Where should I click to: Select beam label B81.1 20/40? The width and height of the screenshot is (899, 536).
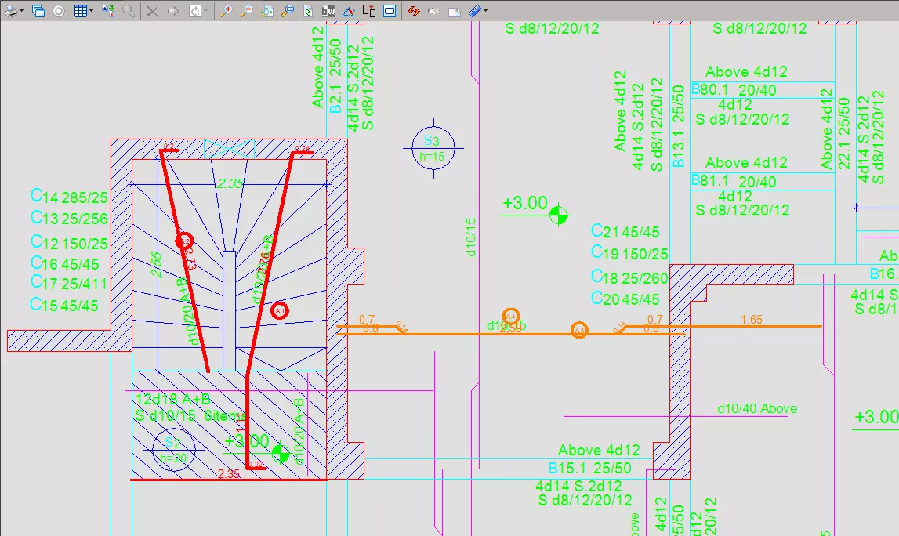(x=734, y=181)
